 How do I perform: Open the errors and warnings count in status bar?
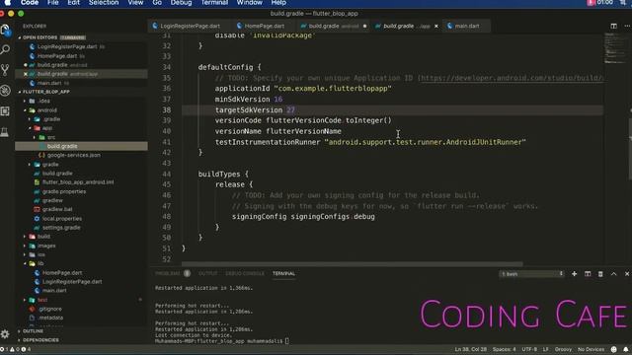(16, 349)
